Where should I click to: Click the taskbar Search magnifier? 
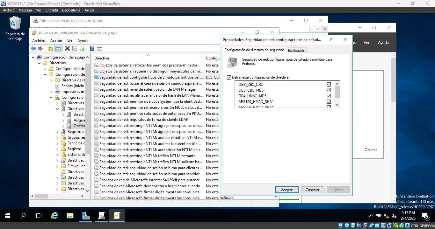(x=23, y=216)
